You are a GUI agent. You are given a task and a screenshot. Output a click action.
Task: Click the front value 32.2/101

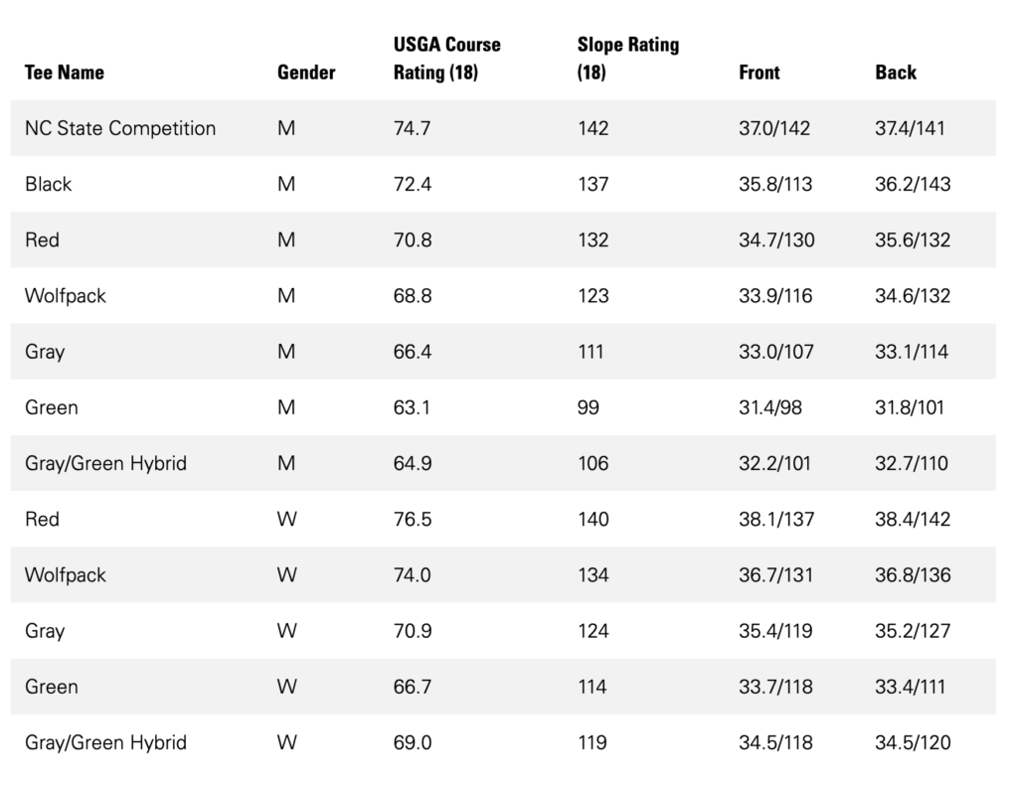(x=774, y=463)
